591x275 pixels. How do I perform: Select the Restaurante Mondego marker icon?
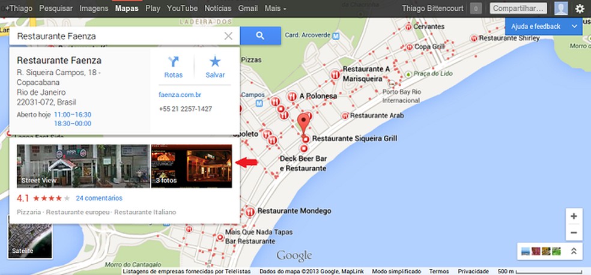coord(249,212)
